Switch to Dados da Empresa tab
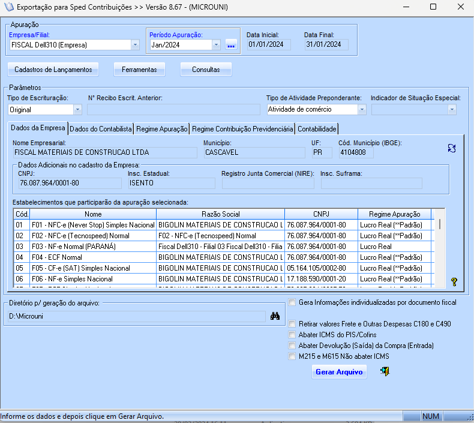The width and height of the screenshot is (474, 423). tap(38, 128)
